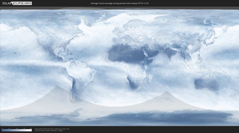Click the right eclipse shadow peak
Image resolution: width=239 pixels, height=133 pixels.
167,92
